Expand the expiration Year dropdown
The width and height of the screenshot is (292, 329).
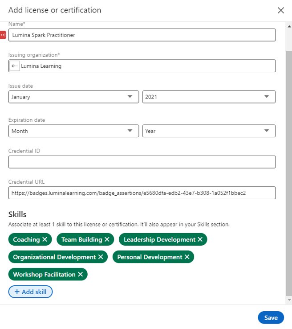tap(209, 131)
